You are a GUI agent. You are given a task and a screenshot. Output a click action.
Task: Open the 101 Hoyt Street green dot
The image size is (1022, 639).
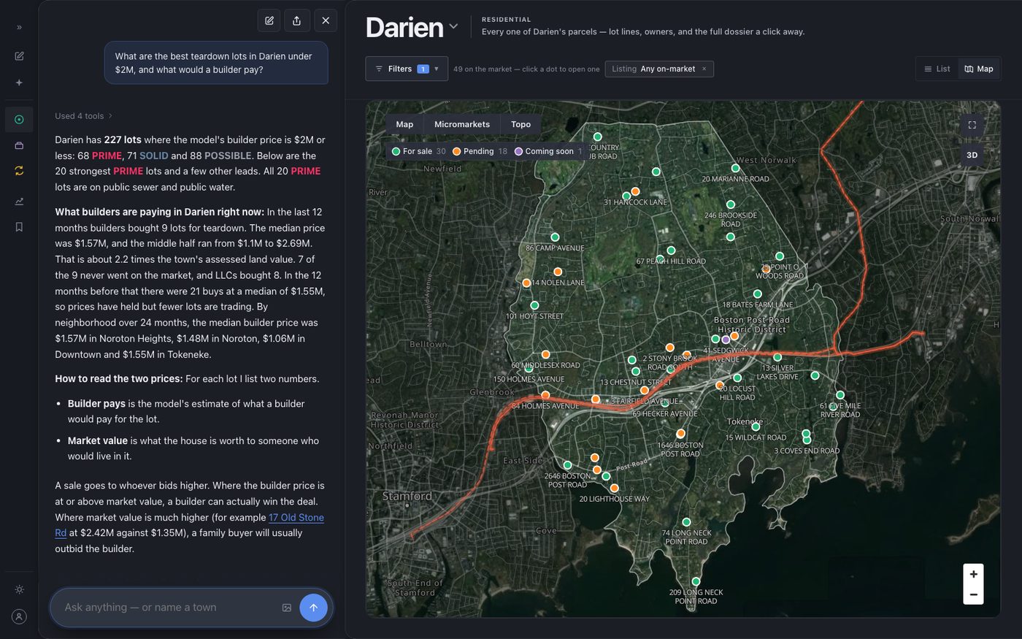click(534, 305)
